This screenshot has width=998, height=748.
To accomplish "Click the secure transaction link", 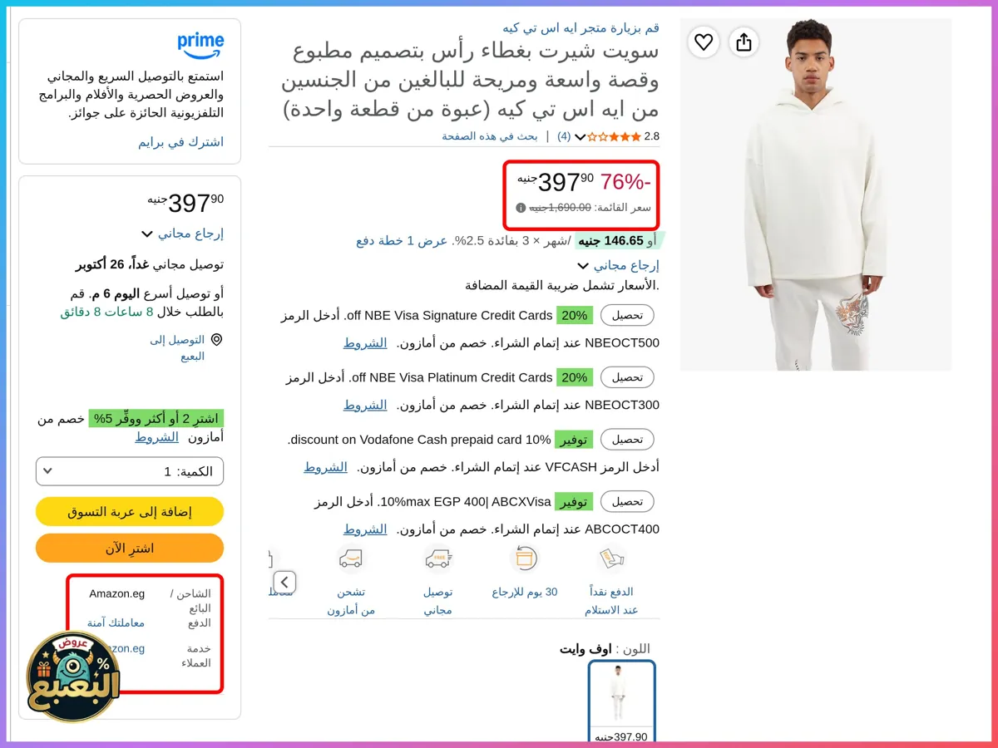I will (116, 623).
